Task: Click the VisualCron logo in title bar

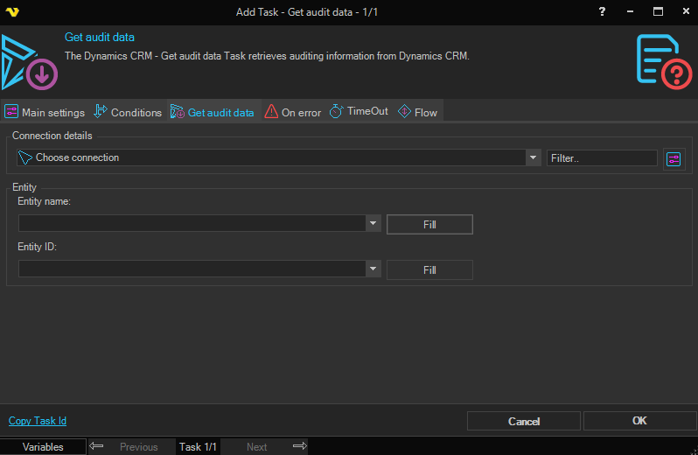Action: tap(13, 11)
